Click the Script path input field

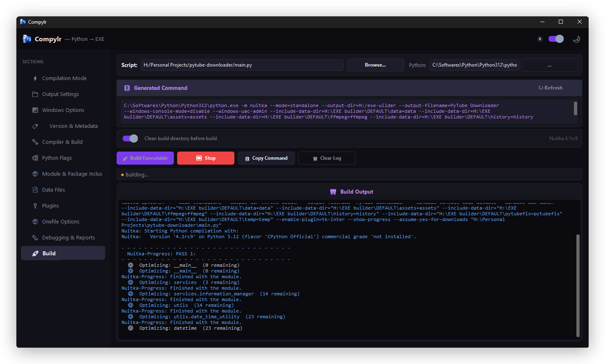pos(242,65)
